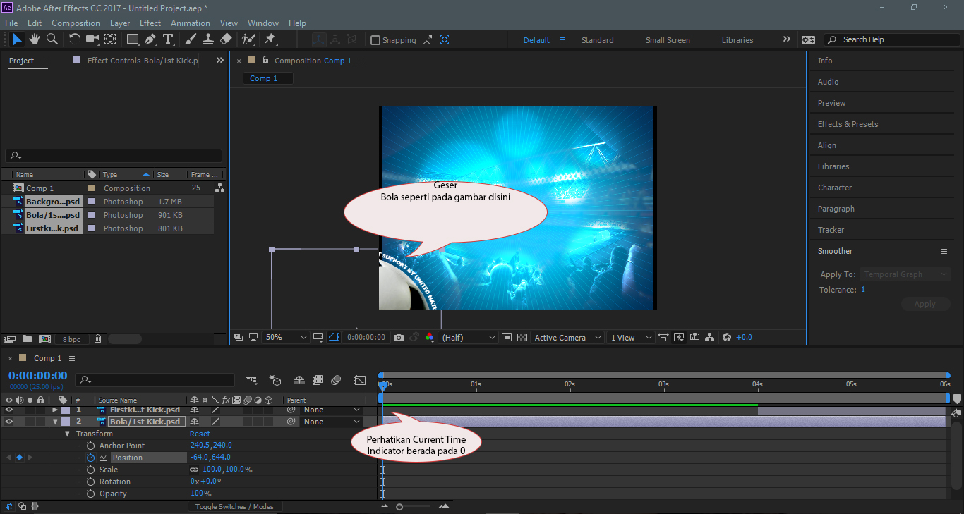
Task: Select the Hand tool
Action: click(x=34, y=39)
